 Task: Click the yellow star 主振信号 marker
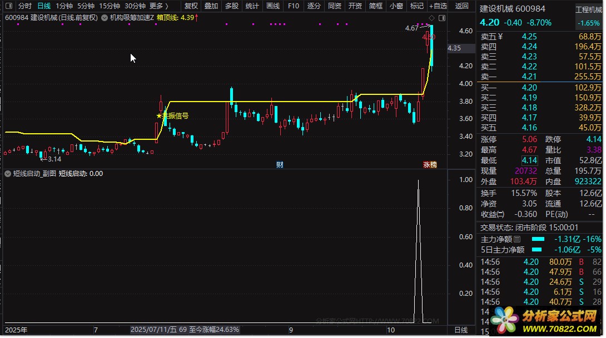click(160, 116)
